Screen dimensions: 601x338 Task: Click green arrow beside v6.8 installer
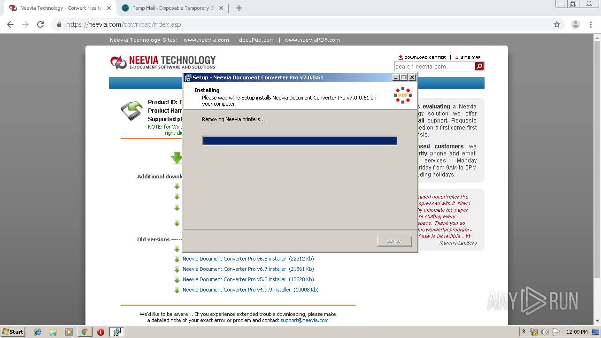(x=177, y=259)
